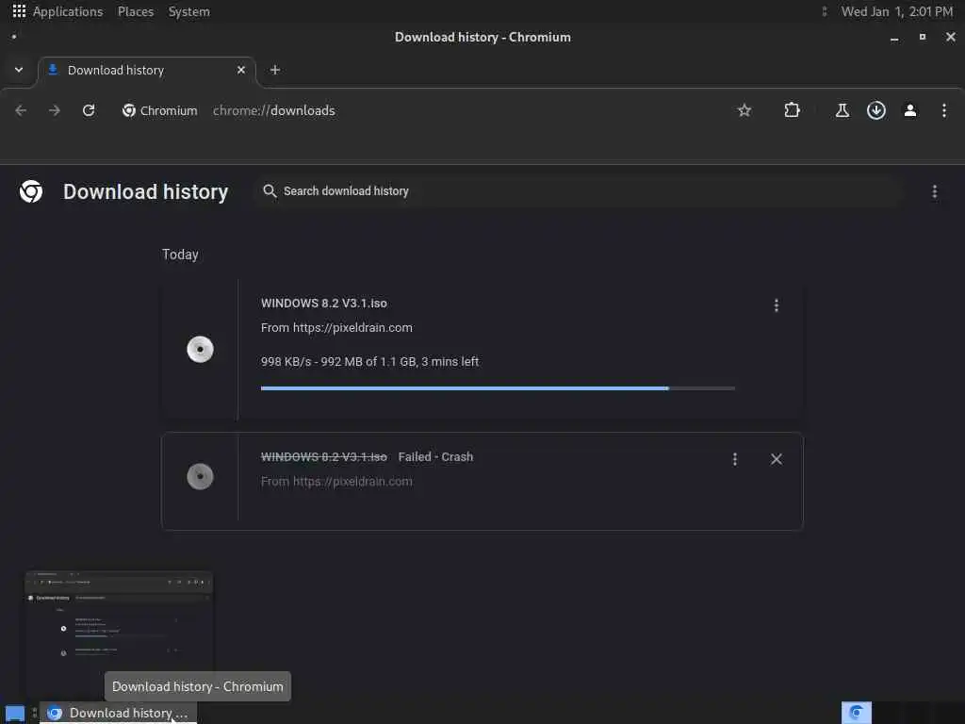Click the crossed-out failed WINDOWS 8.2 V3.1.iso name
Viewport: 965px width, 724px height.
click(x=324, y=457)
